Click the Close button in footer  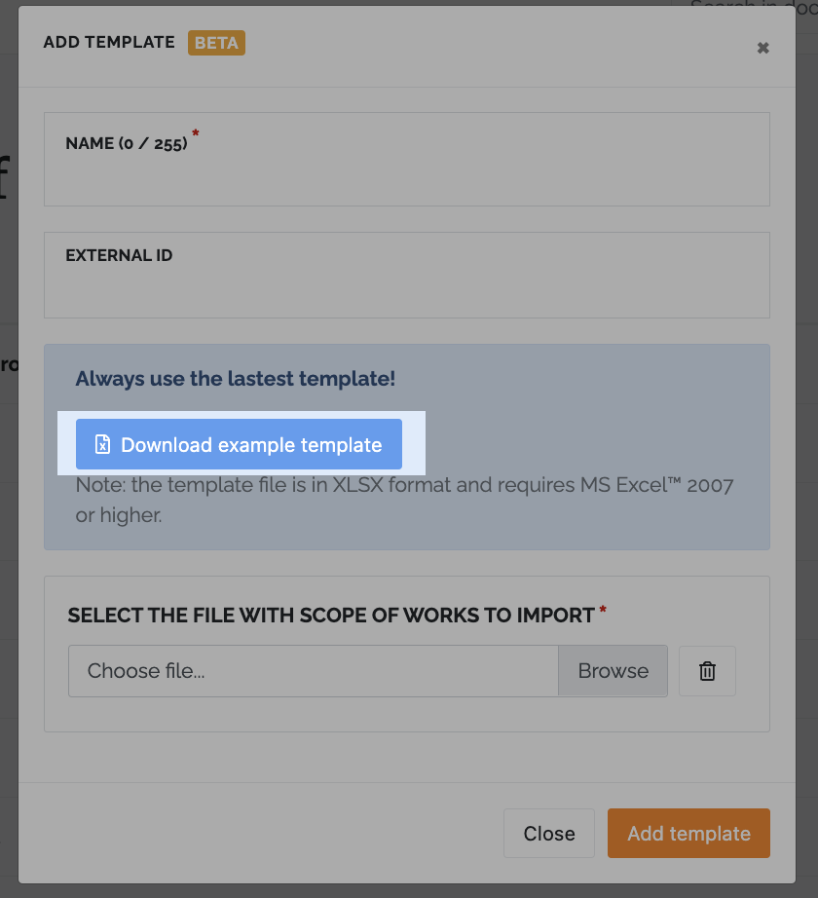click(x=549, y=834)
